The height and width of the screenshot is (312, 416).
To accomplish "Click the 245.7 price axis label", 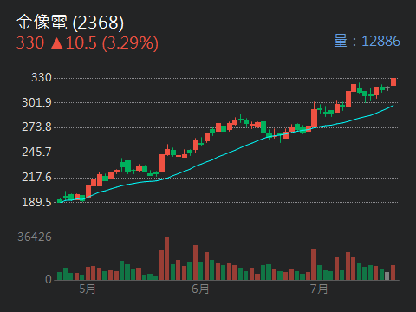I will click(x=36, y=152).
